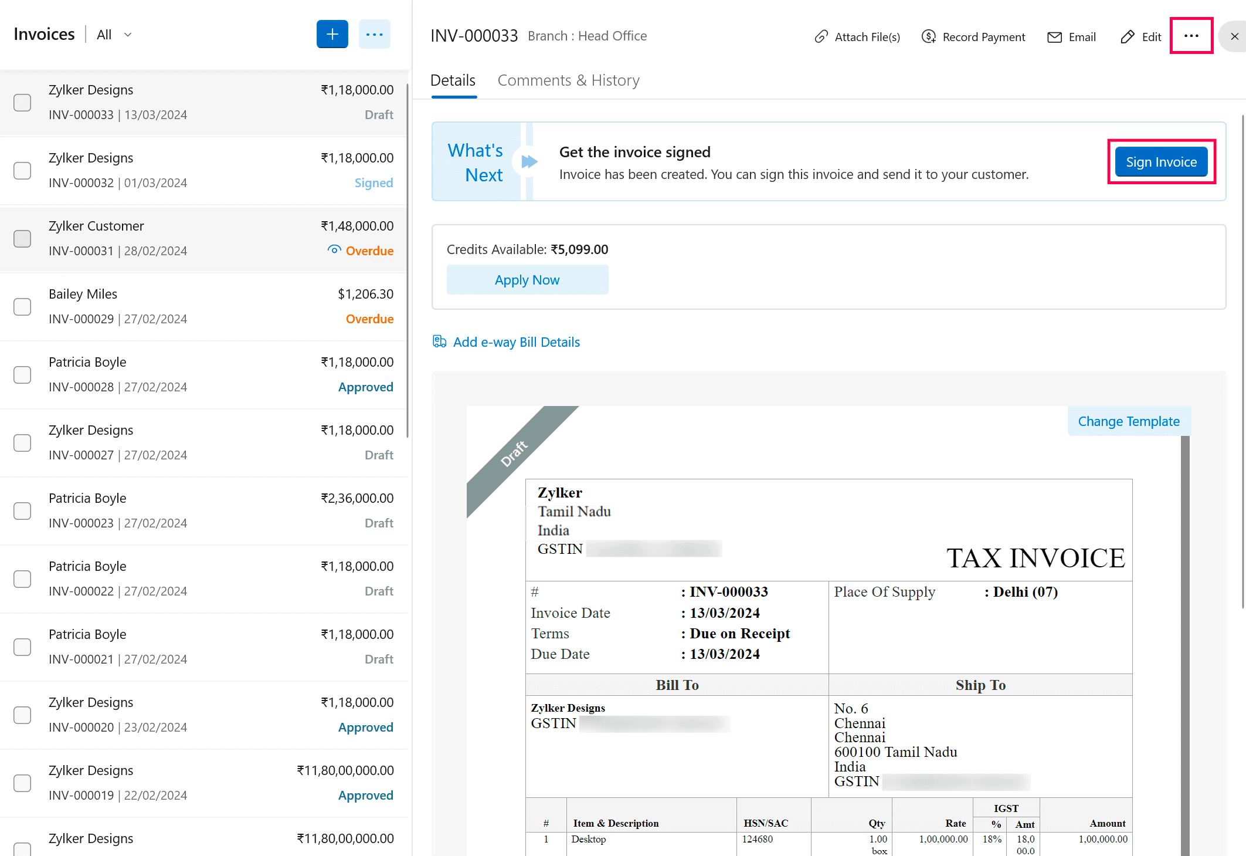Tick the checkbox for INV-000019
The width and height of the screenshot is (1246, 856).
[x=22, y=783]
